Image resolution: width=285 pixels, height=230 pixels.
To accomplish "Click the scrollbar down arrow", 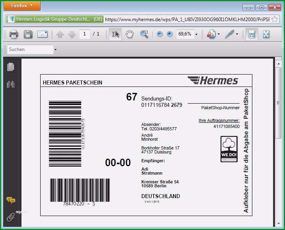I will click(x=279, y=223).
